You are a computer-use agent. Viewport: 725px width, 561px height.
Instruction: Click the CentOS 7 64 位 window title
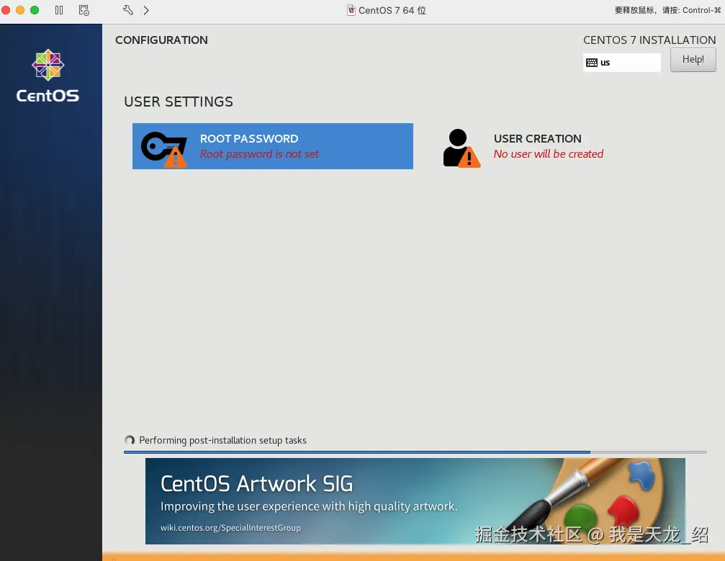(x=392, y=10)
